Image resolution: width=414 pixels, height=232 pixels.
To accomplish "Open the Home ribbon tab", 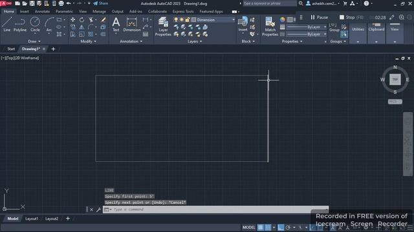I will [x=9, y=12].
